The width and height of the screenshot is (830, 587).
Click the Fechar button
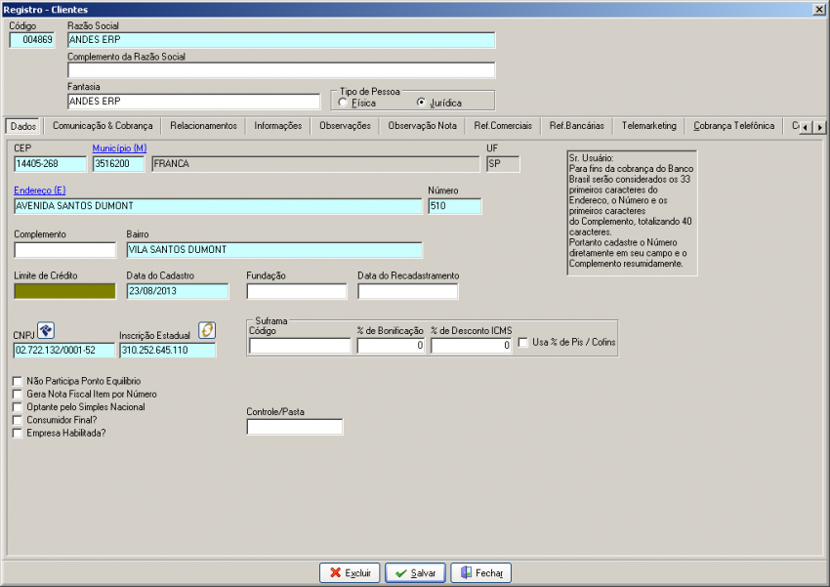click(480, 573)
